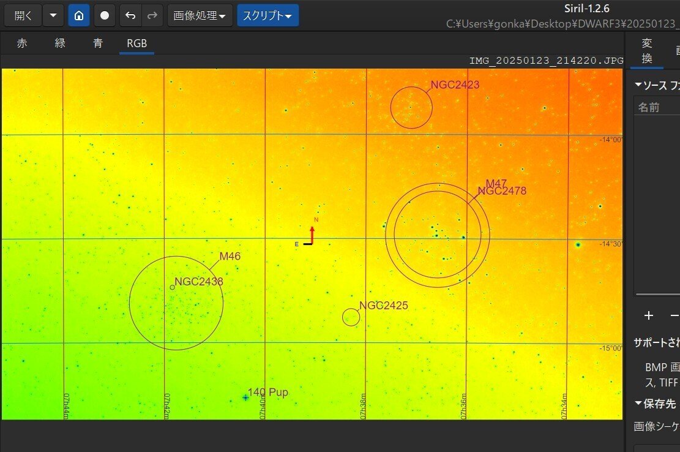The height and width of the screenshot is (452, 680).
Task: Click the plus add-file button
Action: tap(648, 315)
